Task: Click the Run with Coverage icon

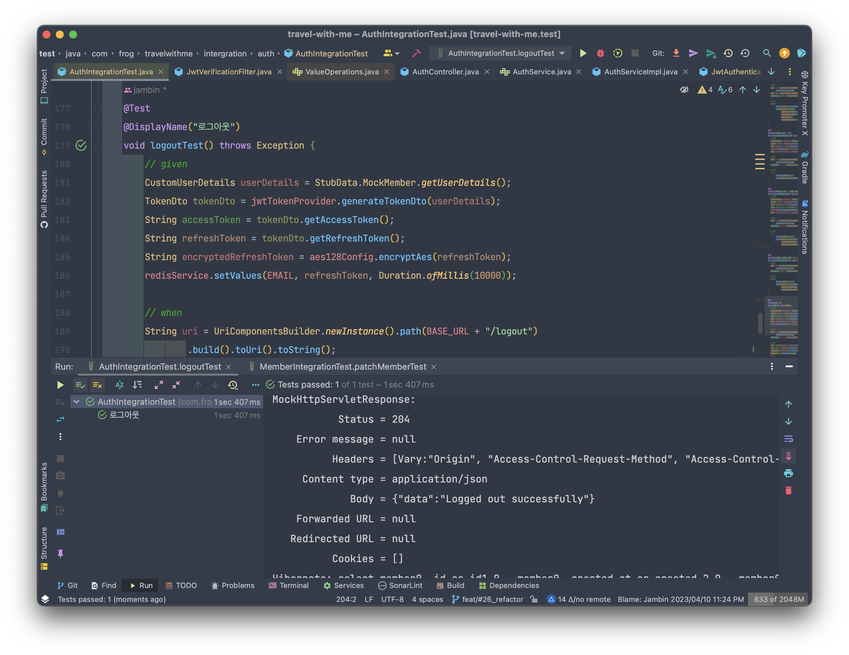Action: pyautogui.click(x=617, y=53)
